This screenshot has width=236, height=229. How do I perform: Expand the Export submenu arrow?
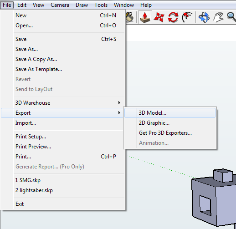click(119, 113)
